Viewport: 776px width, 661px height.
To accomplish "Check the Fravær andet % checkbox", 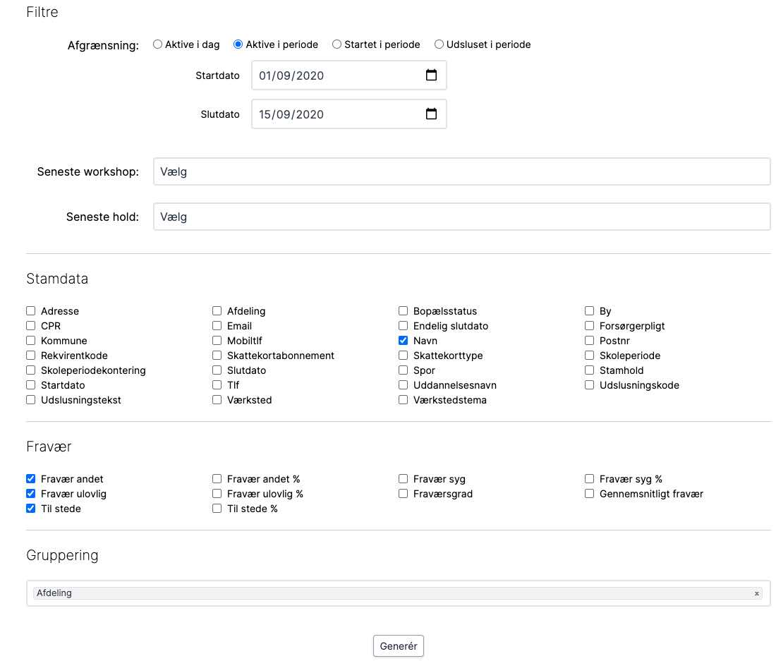I will (x=217, y=478).
